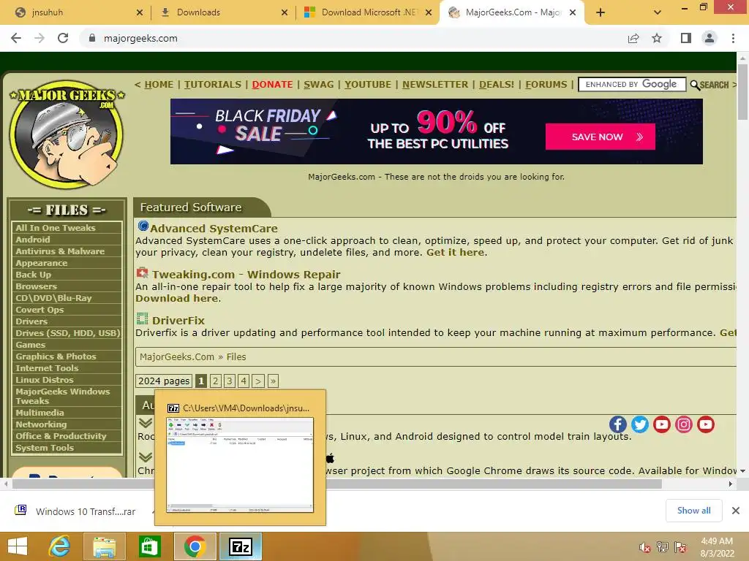Click the MajorGeeks logo image

pos(67,134)
